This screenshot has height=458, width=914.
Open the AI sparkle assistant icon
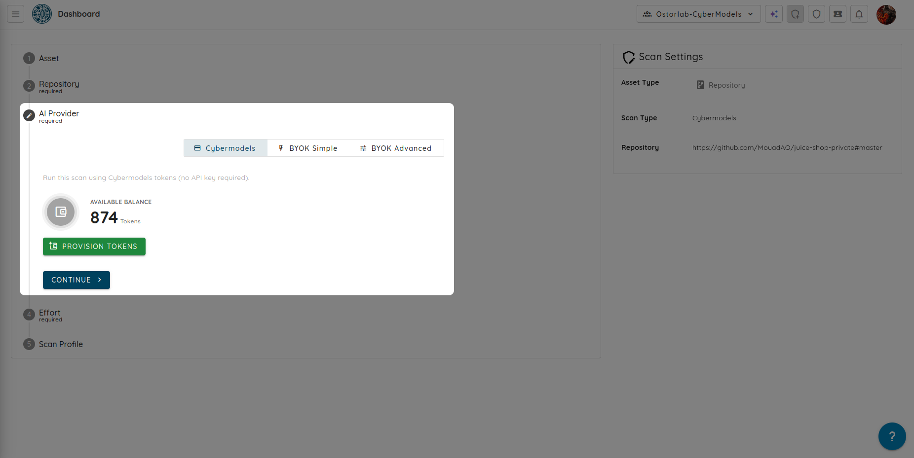[774, 14]
